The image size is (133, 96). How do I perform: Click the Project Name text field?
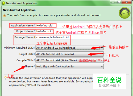68,31
